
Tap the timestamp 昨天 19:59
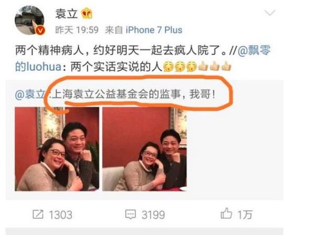click(x=77, y=30)
